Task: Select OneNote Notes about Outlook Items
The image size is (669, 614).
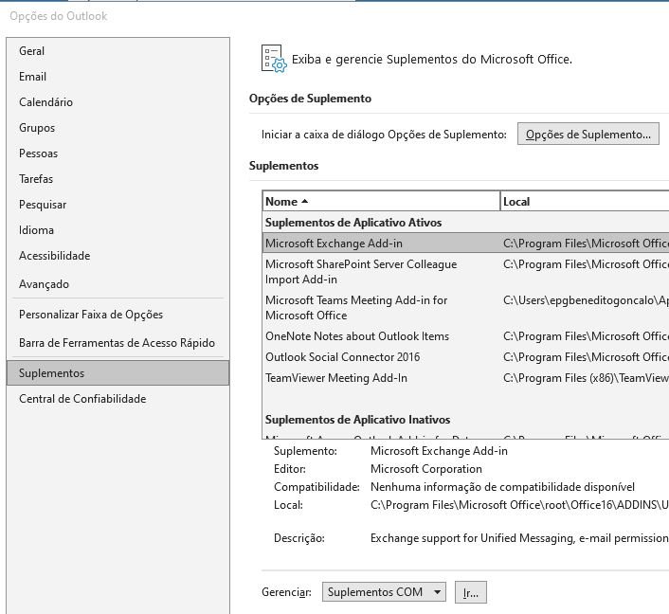Action: tap(466, 336)
